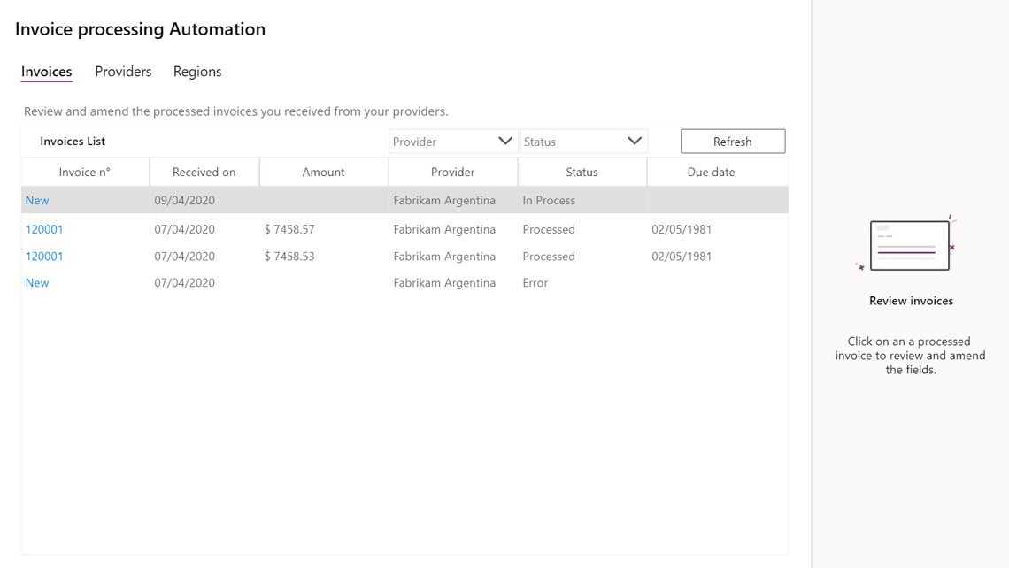Select the Due date column header

711,173
